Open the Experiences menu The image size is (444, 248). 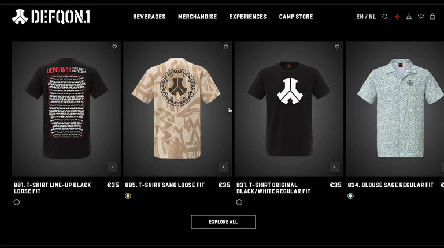click(248, 17)
